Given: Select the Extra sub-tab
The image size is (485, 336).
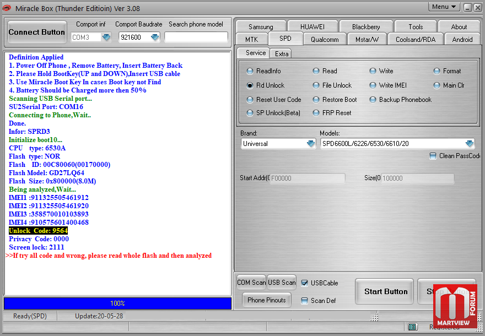Looking at the screenshot, I should click(x=282, y=54).
